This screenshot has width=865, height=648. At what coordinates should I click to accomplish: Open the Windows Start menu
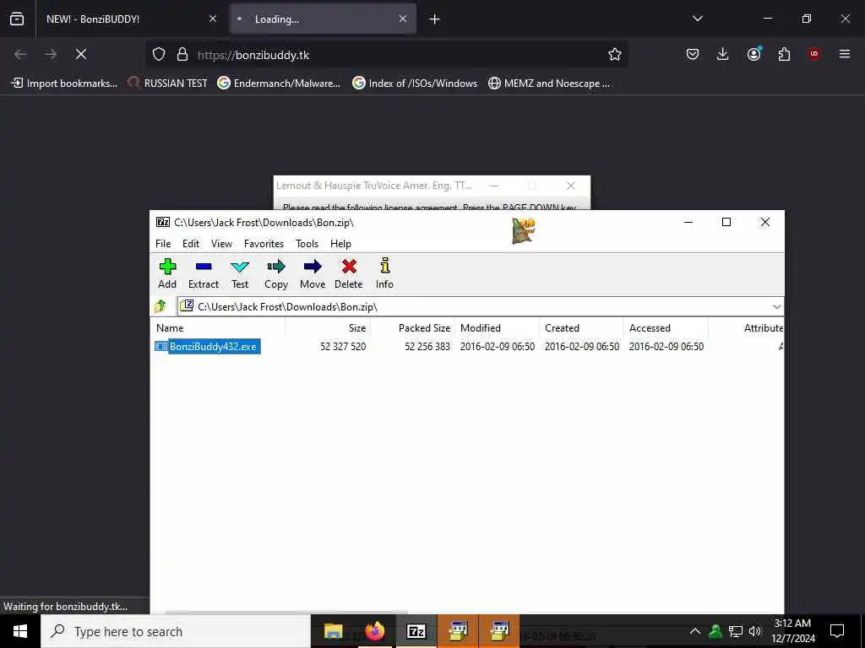click(x=20, y=631)
